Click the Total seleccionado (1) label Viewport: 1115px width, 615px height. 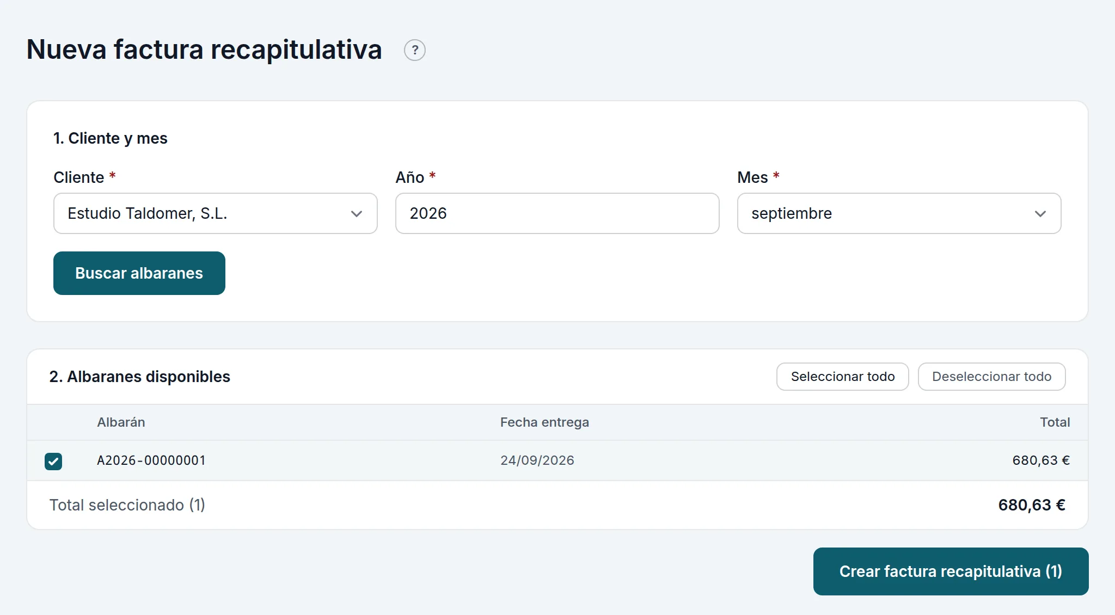[127, 505]
